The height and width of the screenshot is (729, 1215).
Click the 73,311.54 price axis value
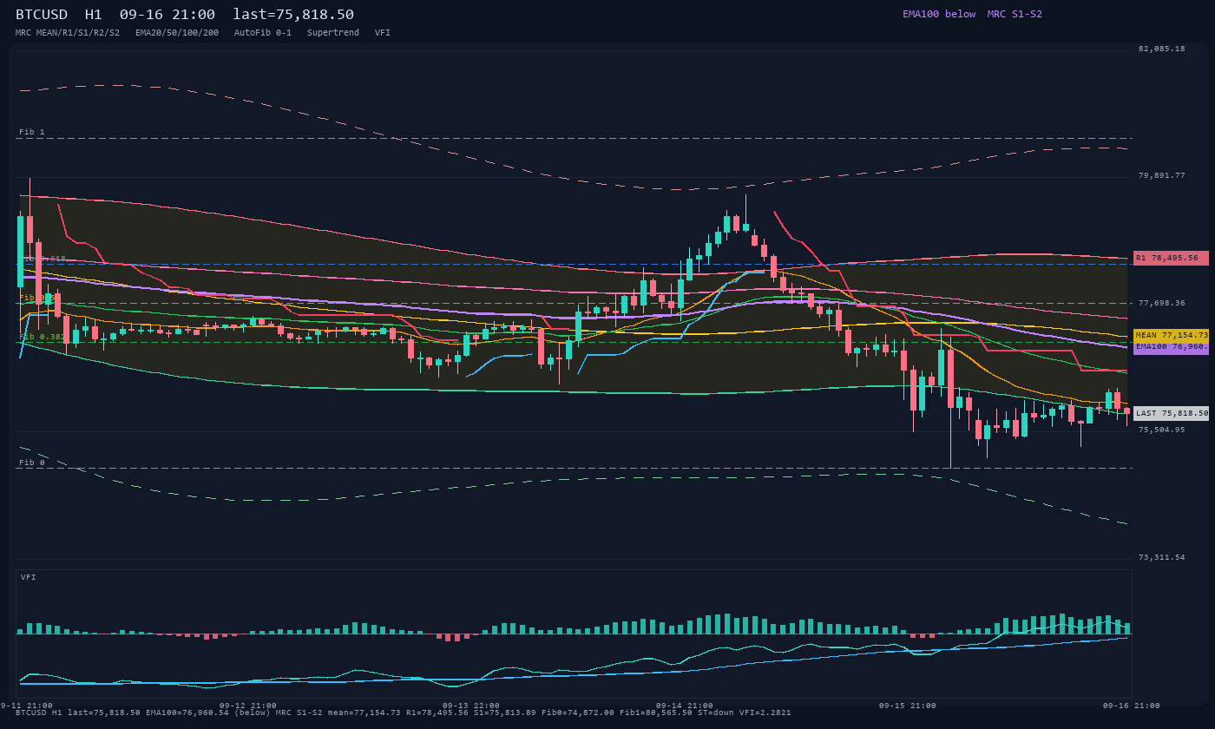pos(1161,557)
